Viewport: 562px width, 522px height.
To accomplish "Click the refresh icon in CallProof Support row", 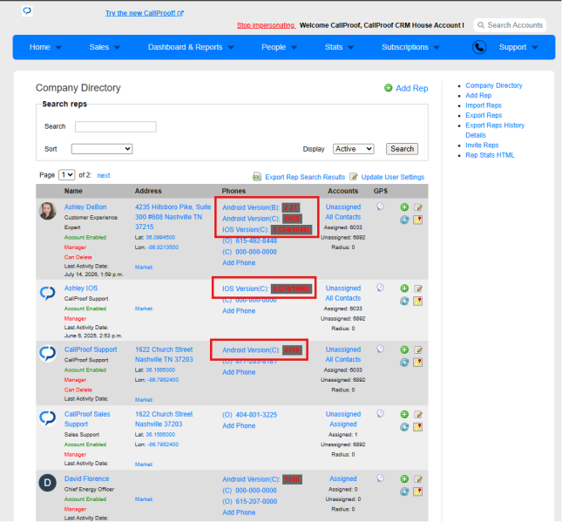I will click(404, 363).
